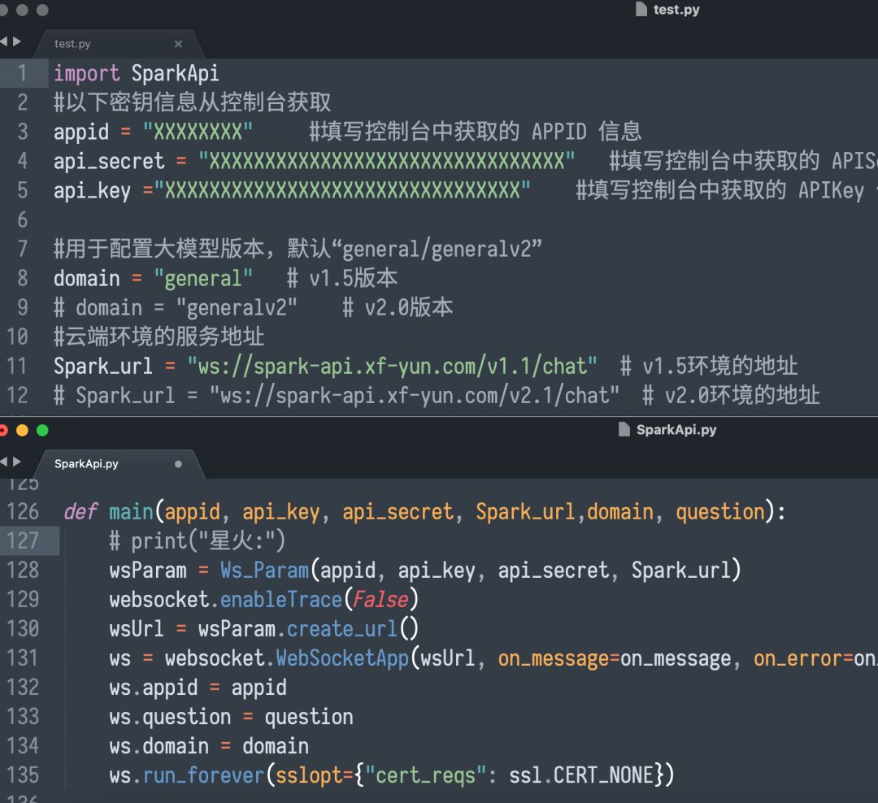Click the commented "generalv2" string on line 9
The height and width of the screenshot is (803, 878).
[x=237, y=307]
